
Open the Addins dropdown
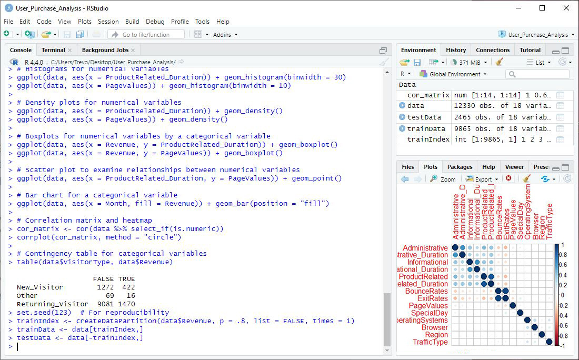[225, 34]
